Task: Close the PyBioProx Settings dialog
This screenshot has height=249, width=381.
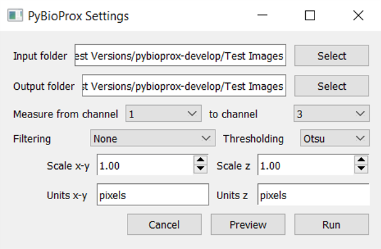Action: click(x=358, y=15)
